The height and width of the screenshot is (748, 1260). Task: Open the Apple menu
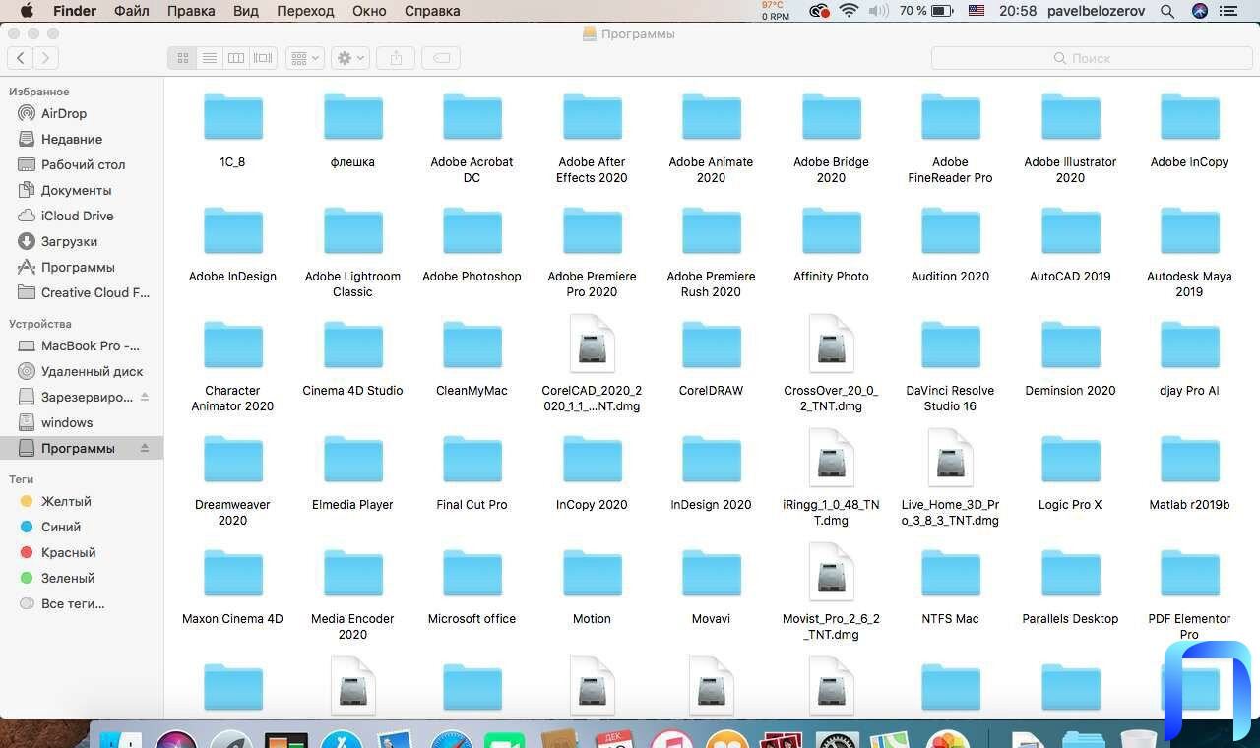tap(27, 11)
